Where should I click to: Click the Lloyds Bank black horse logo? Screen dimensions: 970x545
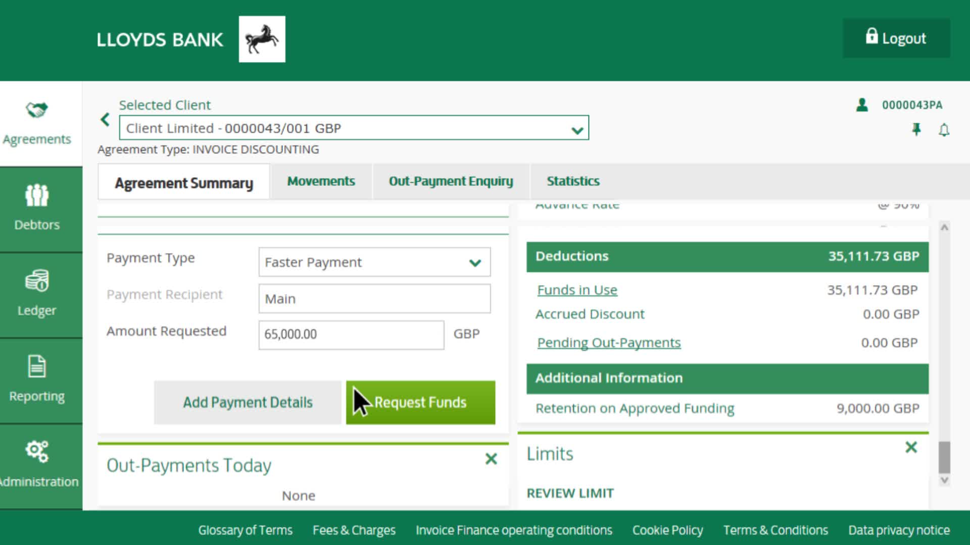[262, 39]
